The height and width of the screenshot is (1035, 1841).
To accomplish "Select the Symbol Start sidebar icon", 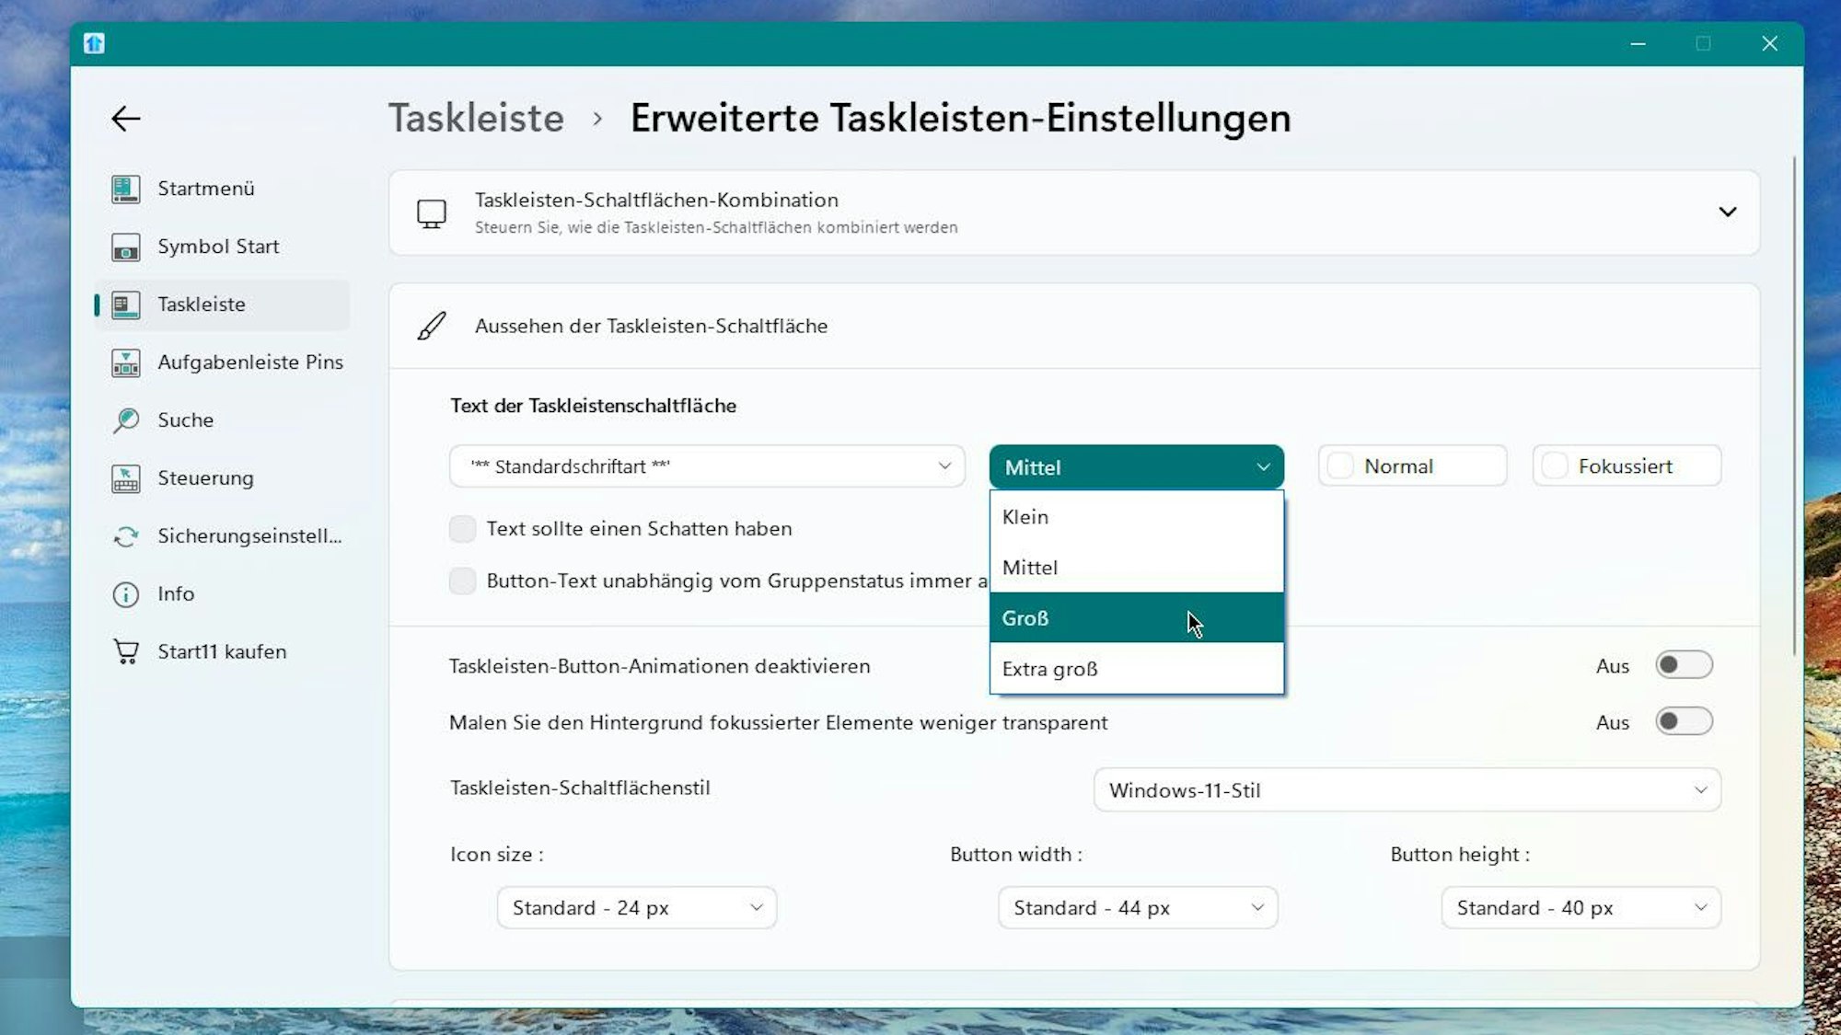I will click(x=218, y=247).
